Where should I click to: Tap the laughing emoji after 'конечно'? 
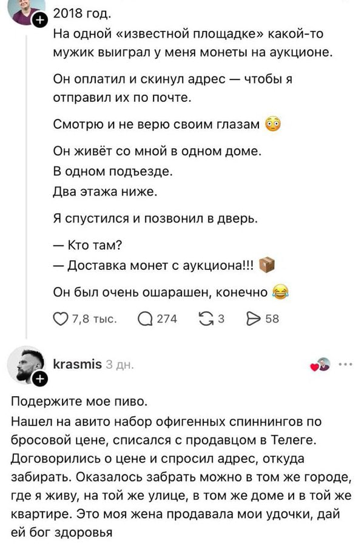(280, 292)
